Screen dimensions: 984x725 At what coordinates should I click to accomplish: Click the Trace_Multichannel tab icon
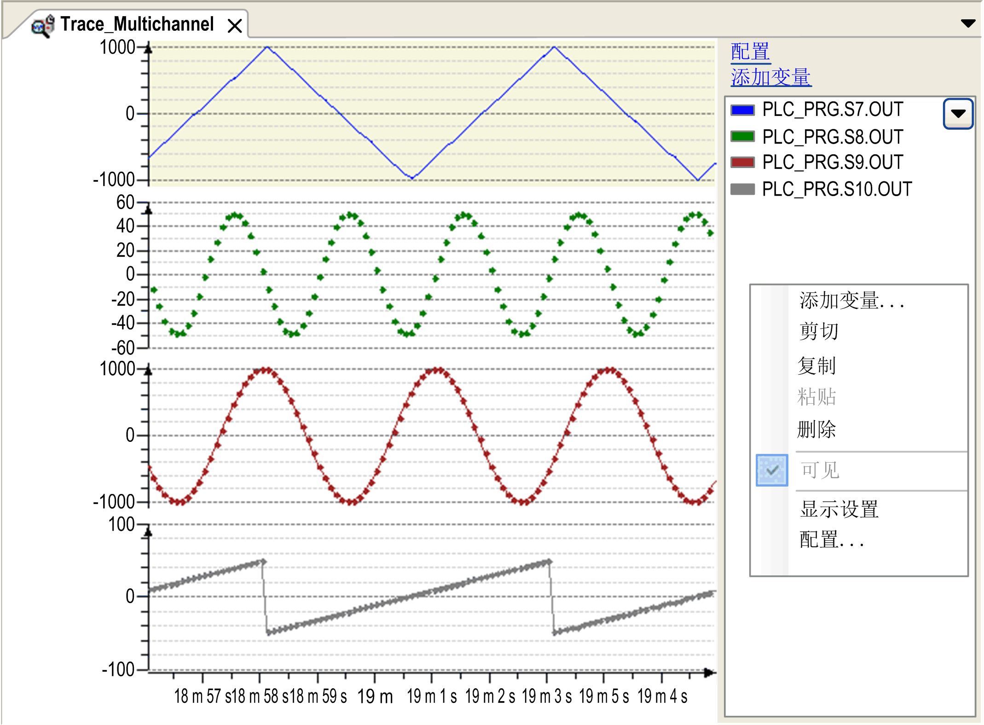coord(43,25)
